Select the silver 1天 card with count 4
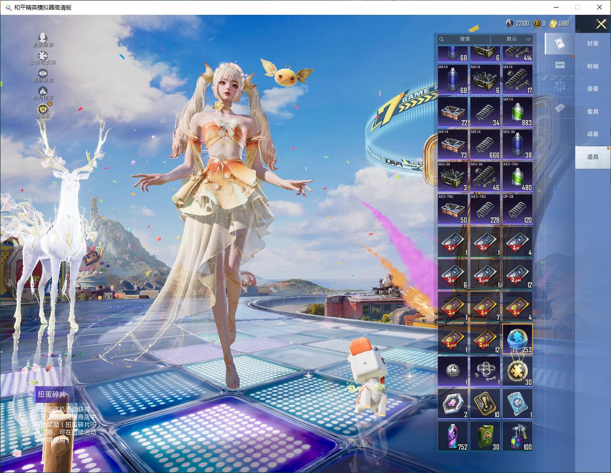 pos(518,241)
